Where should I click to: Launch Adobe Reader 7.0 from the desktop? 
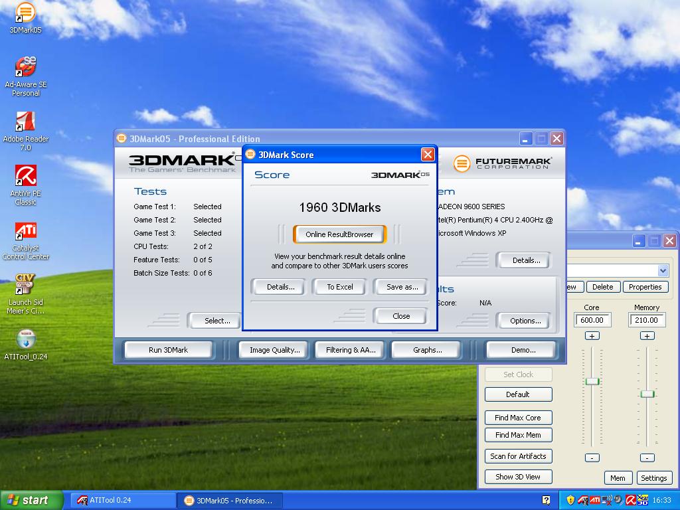[26, 131]
